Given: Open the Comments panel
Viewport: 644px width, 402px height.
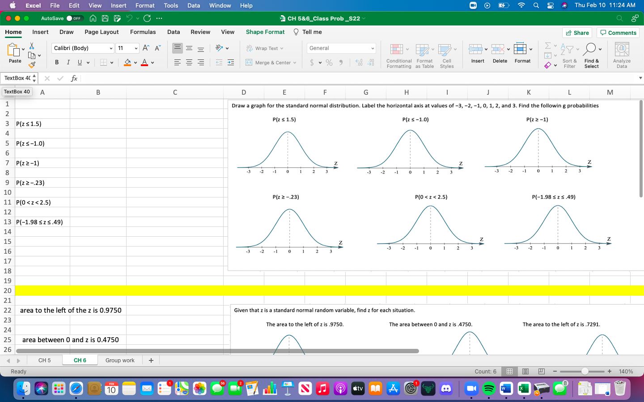Looking at the screenshot, I should (618, 32).
